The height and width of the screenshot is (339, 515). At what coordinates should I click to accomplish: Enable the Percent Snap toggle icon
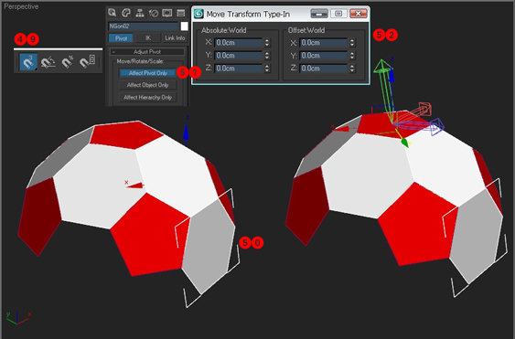click(68, 62)
